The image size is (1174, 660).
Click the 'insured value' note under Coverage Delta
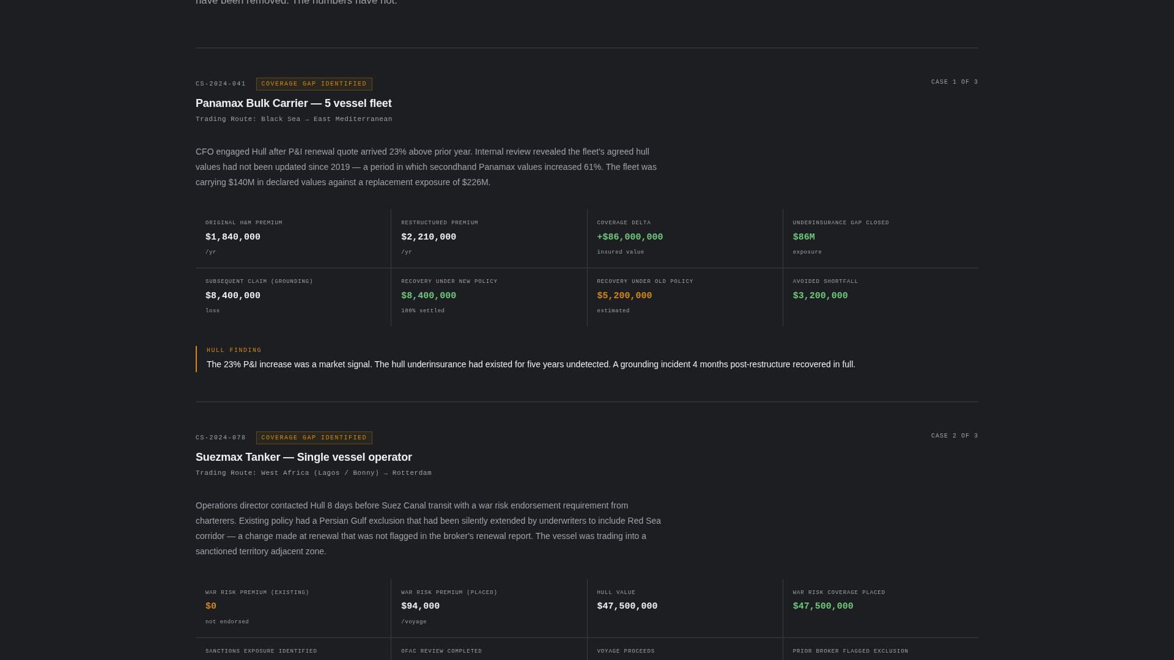(x=621, y=252)
